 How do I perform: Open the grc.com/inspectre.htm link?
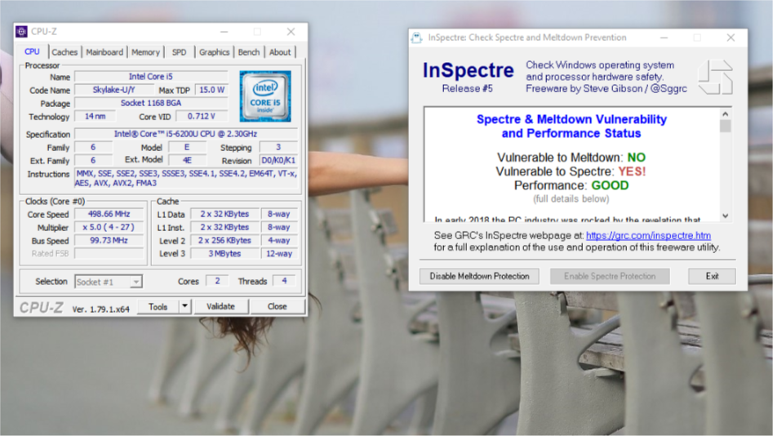point(648,236)
